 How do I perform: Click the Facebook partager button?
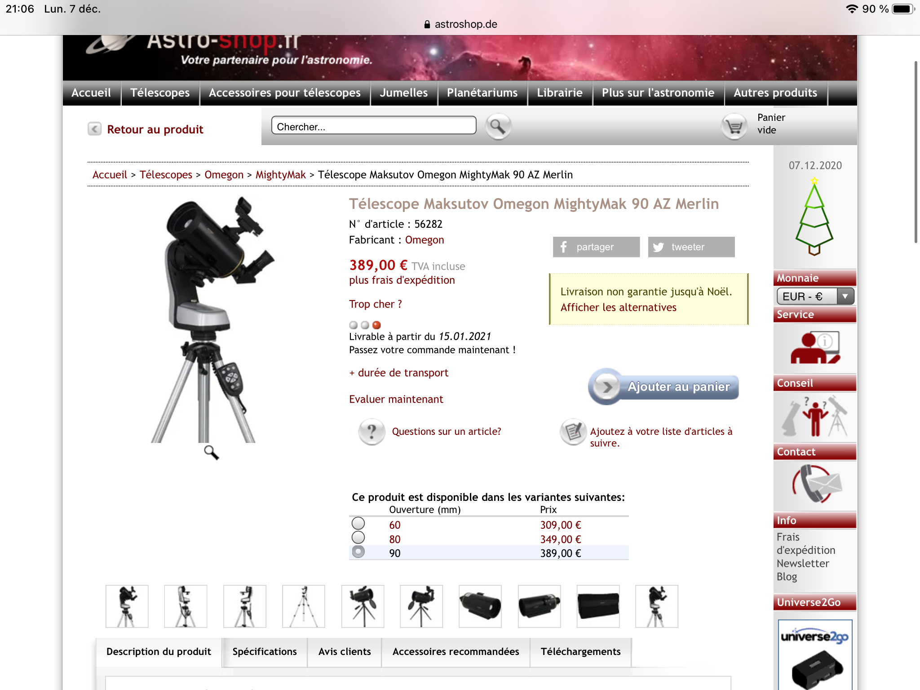pyautogui.click(x=596, y=247)
